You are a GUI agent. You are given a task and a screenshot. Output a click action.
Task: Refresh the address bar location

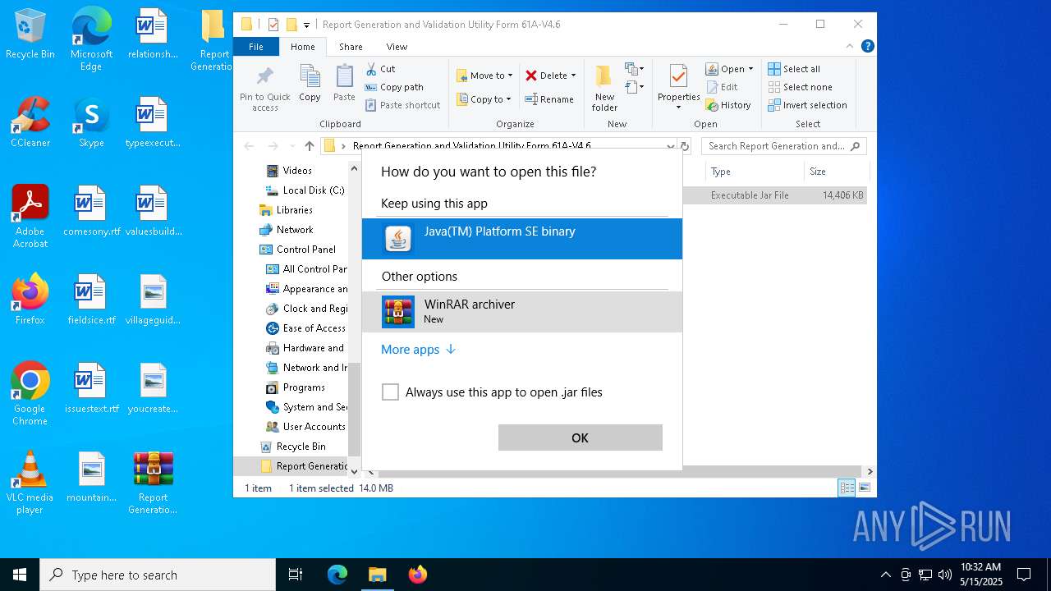(684, 146)
